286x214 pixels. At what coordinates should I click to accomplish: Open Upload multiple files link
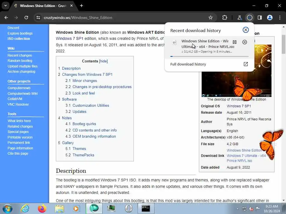pyautogui.click(x=23, y=66)
